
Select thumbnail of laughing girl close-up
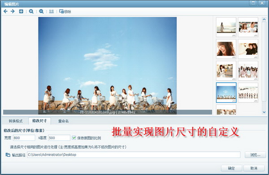pos(226,49)
